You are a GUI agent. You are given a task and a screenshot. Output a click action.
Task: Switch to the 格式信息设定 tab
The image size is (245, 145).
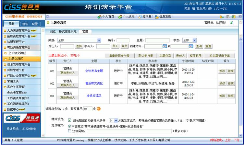click(67, 31)
